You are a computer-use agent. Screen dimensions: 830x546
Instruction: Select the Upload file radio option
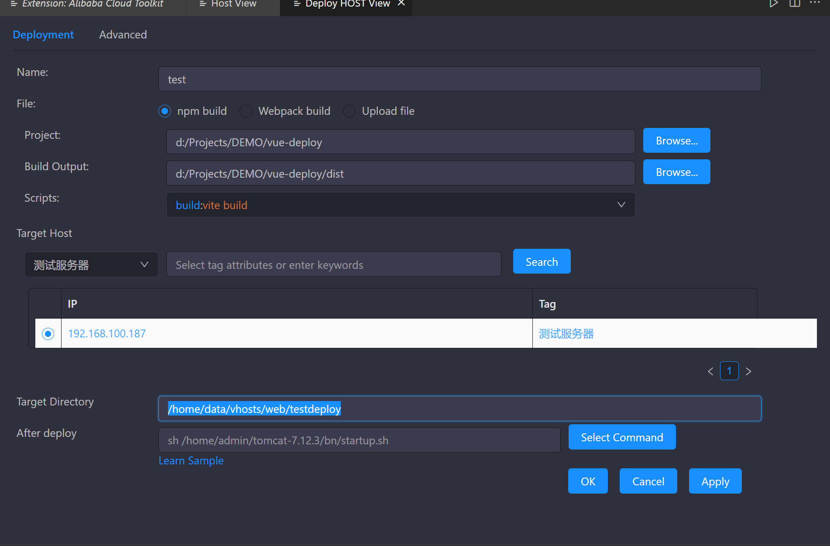(349, 111)
